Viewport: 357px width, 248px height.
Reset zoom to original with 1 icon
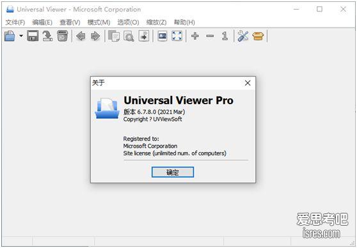225,36
